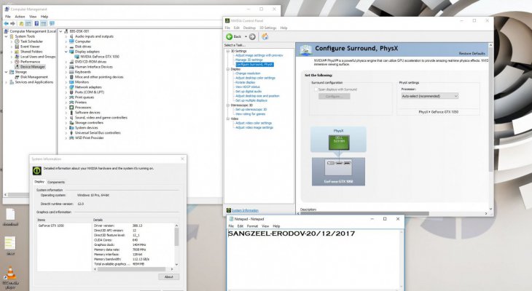Click the Processors chip icon in device tree

tap(71, 108)
